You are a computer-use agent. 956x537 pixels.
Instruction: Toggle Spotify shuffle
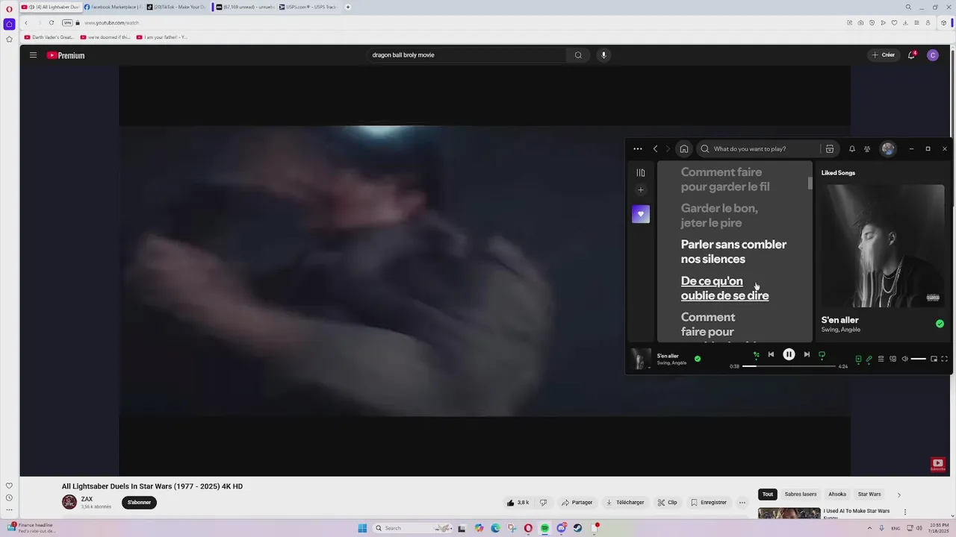coord(756,355)
